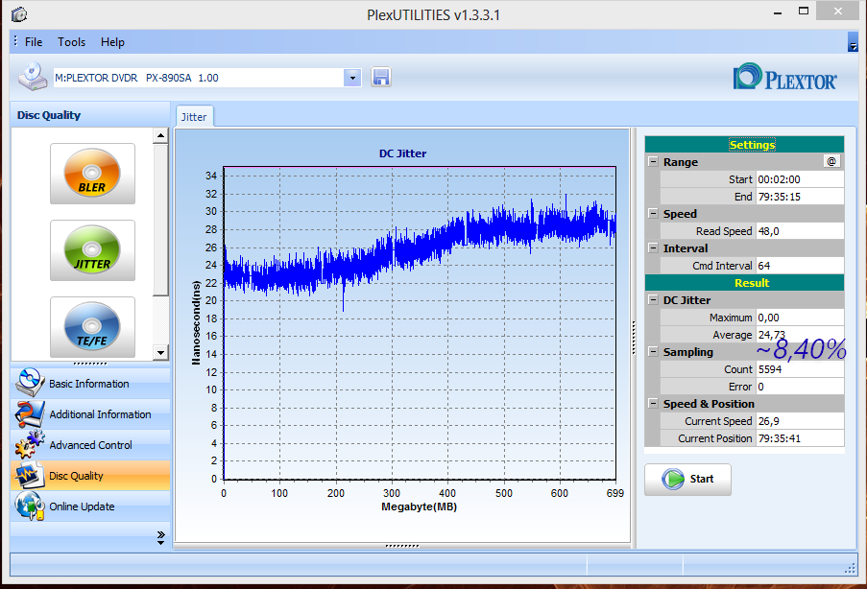The height and width of the screenshot is (589, 867).
Task: Click the Disc Quality waveform icon
Action: (30, 476)
